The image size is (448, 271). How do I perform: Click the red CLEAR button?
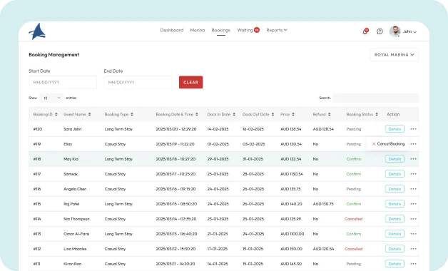point(191,82)
